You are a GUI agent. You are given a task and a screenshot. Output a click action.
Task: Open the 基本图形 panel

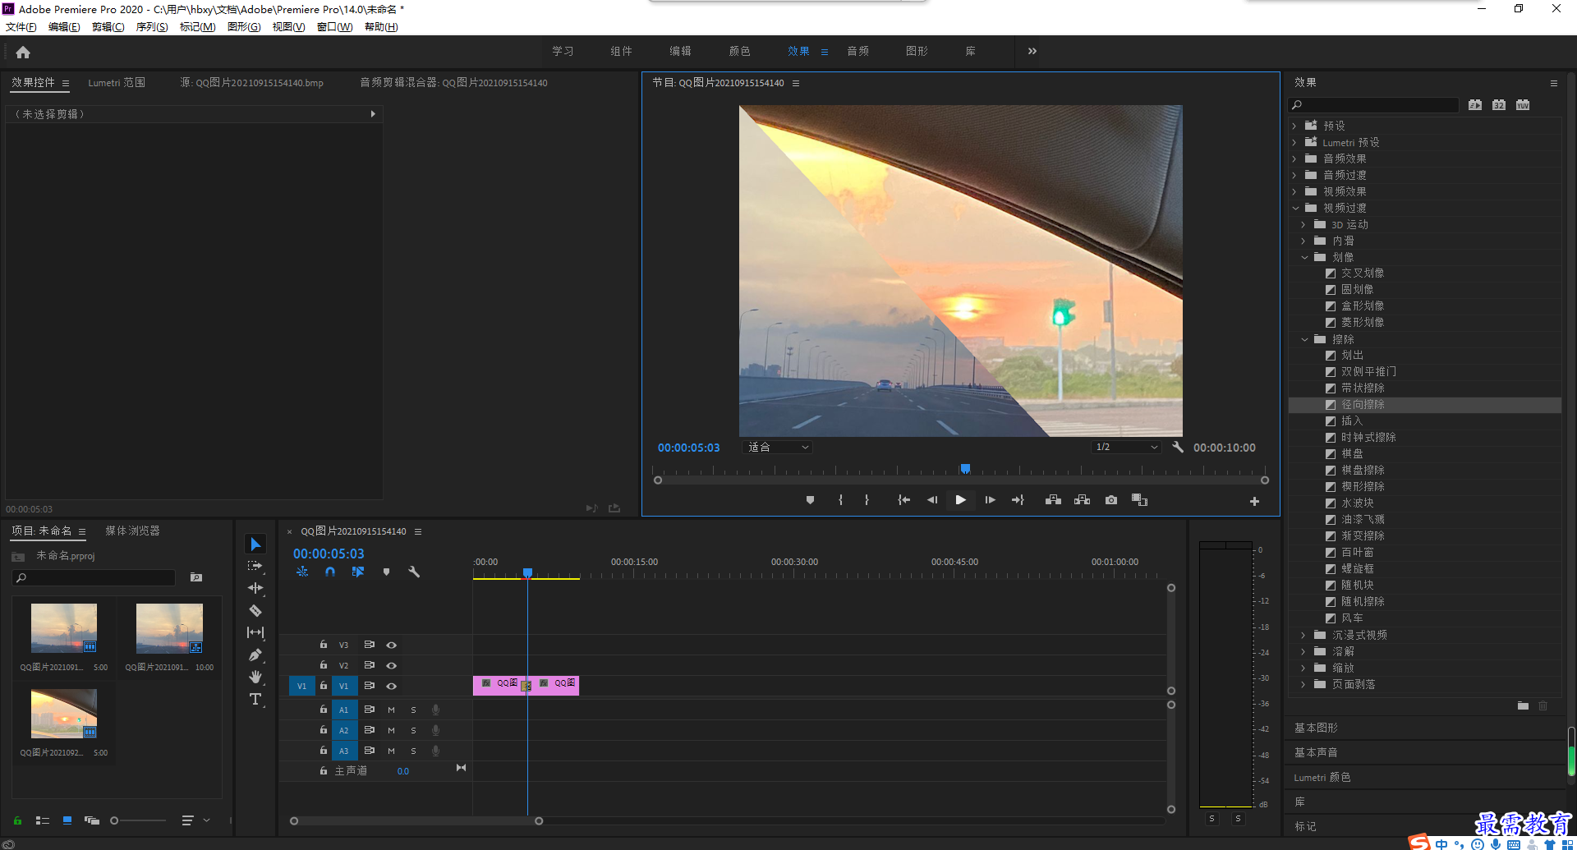coord(1316,728)
